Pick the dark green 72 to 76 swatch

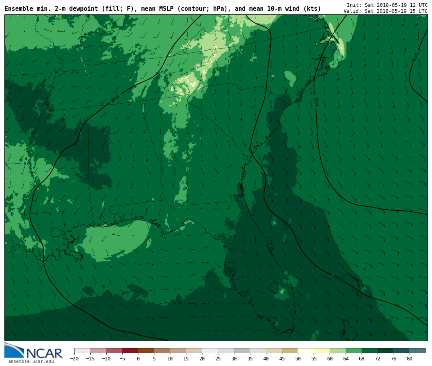coord(386,351)
